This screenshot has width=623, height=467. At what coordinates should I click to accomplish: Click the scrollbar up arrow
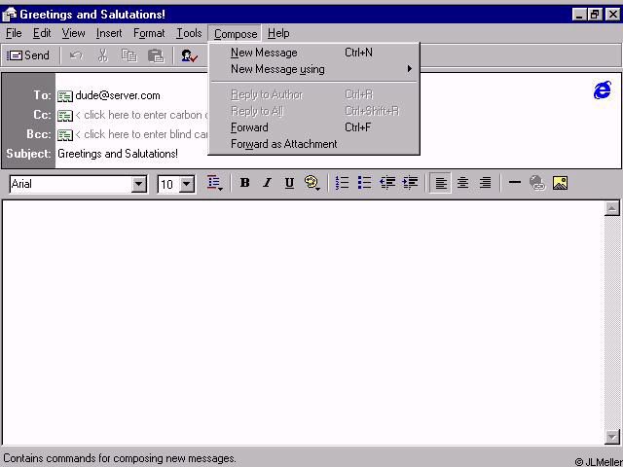(612, 208)
